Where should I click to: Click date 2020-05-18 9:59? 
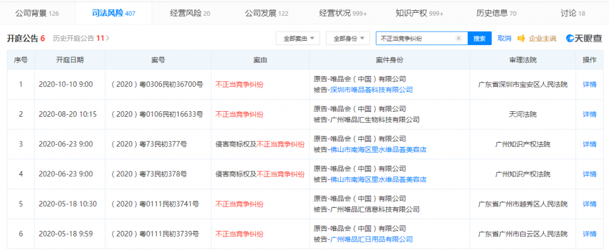(66, 233)
